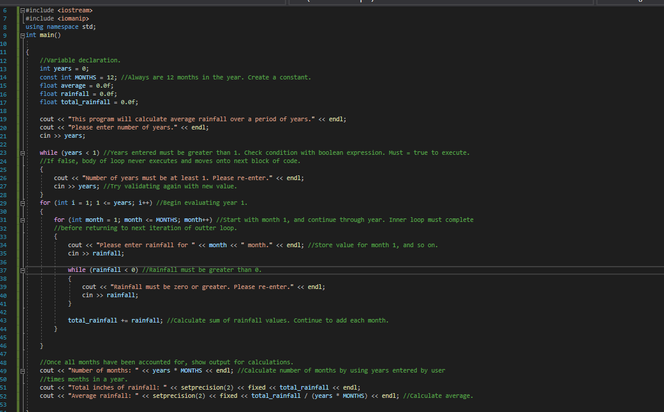Screen dimensions: 664x412
Task: Click the rainfall variable on line 35
Action: (x=107, y=253)
